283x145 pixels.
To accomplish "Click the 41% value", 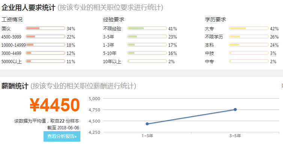I will click(x=173, y=28).
